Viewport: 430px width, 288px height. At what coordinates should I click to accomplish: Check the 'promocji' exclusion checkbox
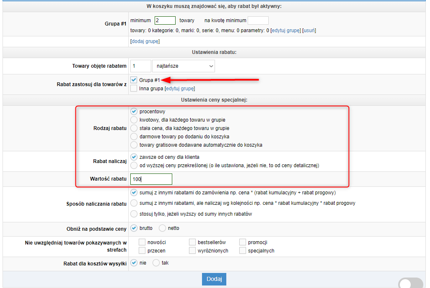242,242
